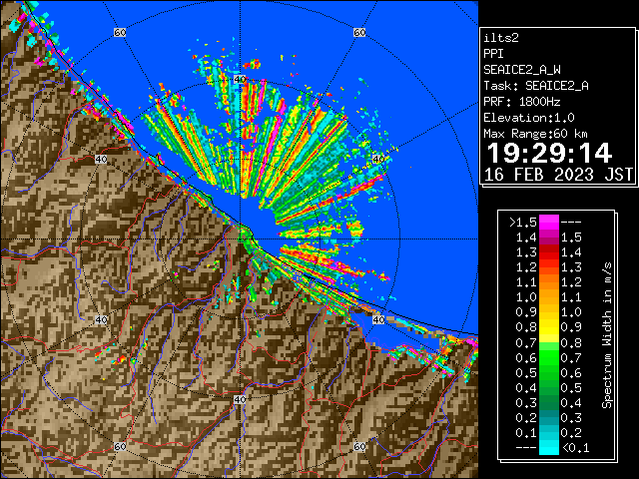Pick the red legend band beside 1.3
This screenshot has height=479, width=639.
point(549,252)
